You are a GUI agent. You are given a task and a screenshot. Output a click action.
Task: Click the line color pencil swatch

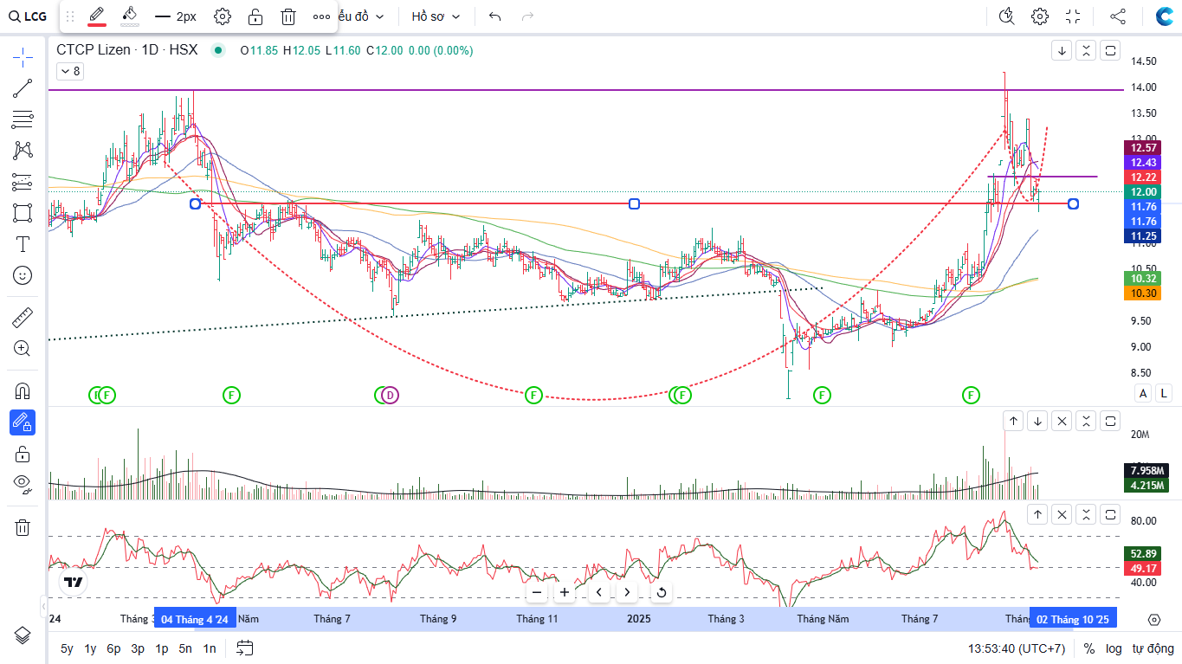96,16
